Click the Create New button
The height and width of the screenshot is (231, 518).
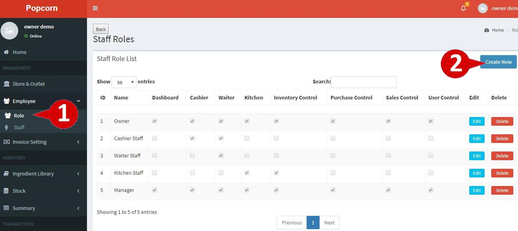pos(498,62)
